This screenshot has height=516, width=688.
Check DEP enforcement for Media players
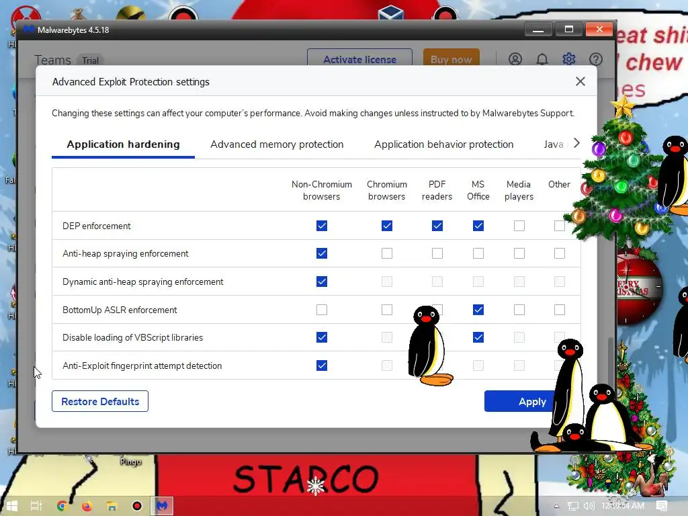tap(519, 226)
